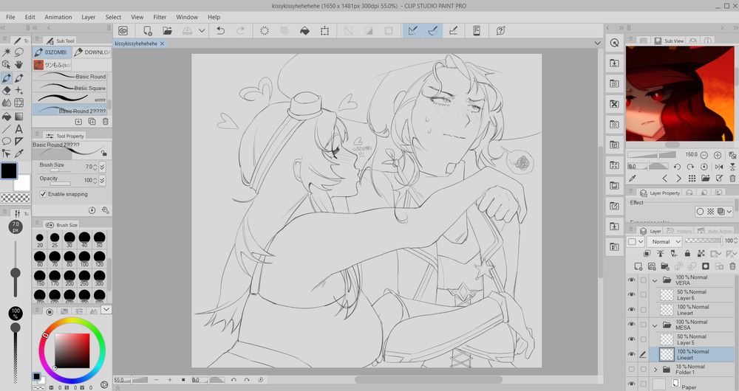Viewport: 739px width, 391px height.
Task: Click the New document icon
Action: [x=148, y=30]
